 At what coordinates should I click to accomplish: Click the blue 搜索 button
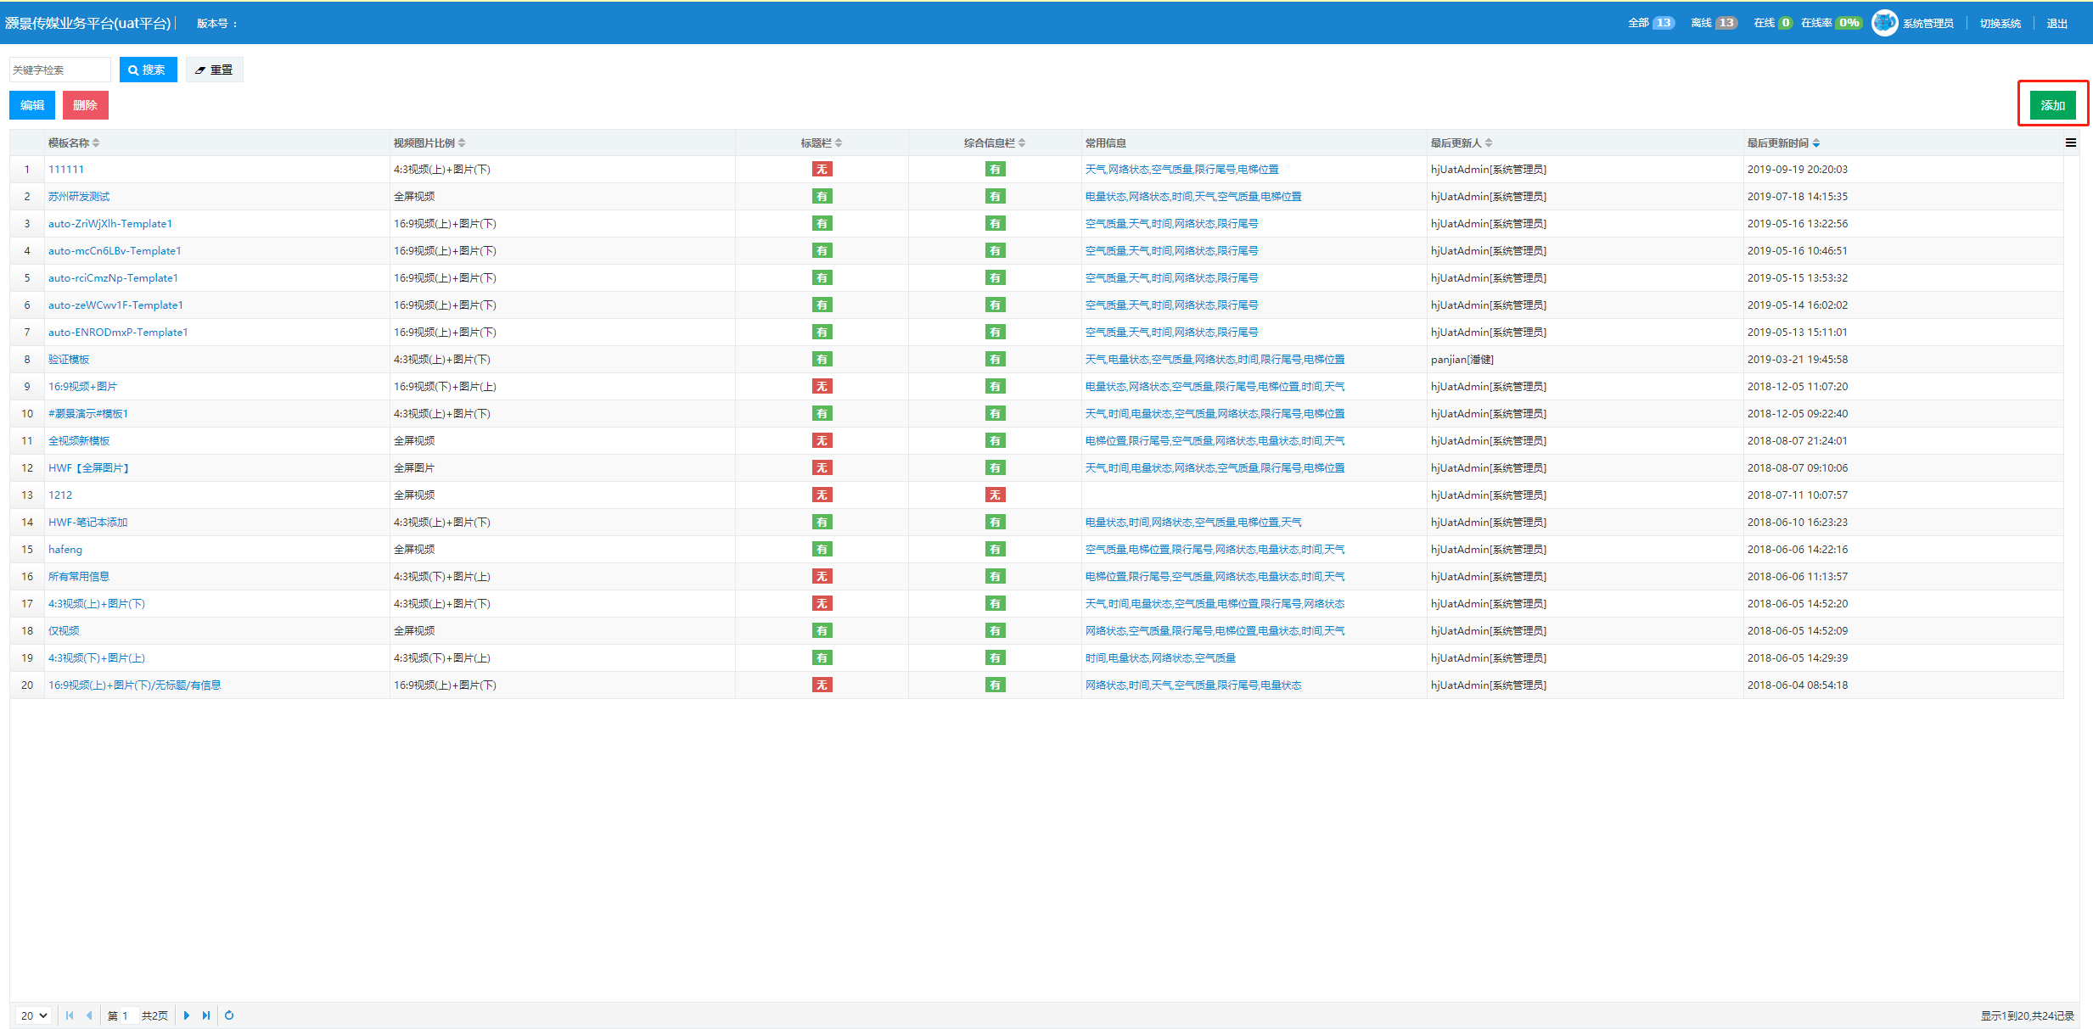148,70
